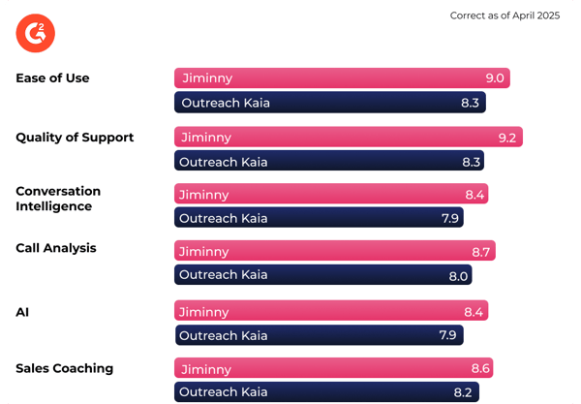Select the Outreach Kaia 8.3 Ease of Use bar

pos(330,103)
